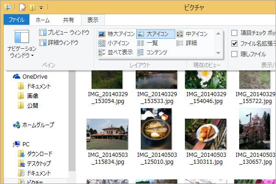Image resolution: width=276 pixels, height=184 pixels.
Task: Click file name IMG_20140503_115834.jpg text
Action: 108,158
